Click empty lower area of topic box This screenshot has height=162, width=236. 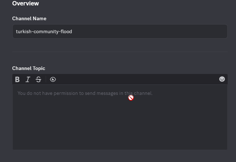120,127
